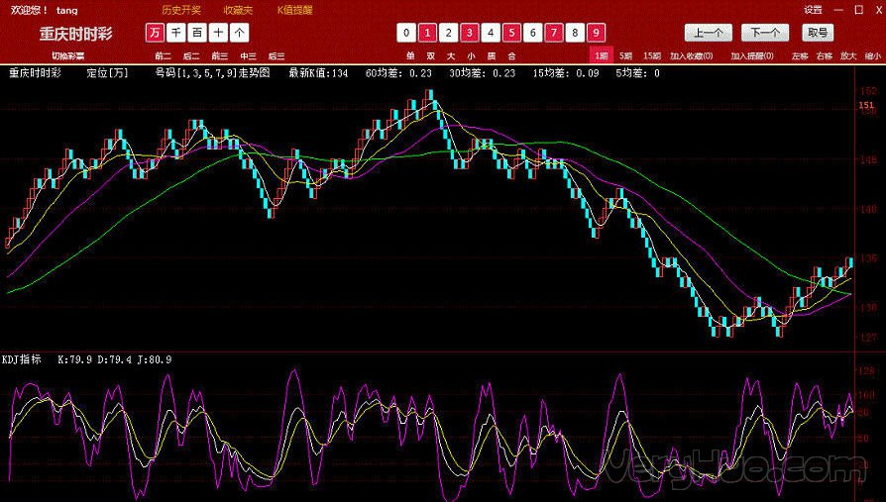
Task: Open the 设置 settings menu
Action: tap(813, 9)
